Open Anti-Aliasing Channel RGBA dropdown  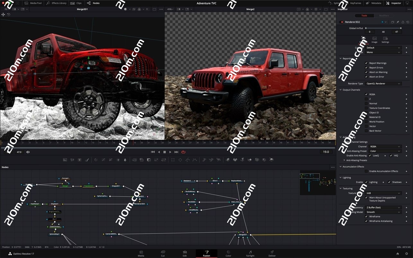(x=385, y=147)
